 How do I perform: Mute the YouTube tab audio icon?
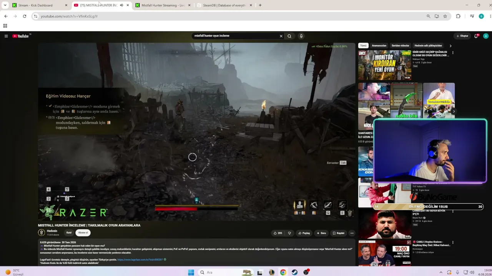121,5
